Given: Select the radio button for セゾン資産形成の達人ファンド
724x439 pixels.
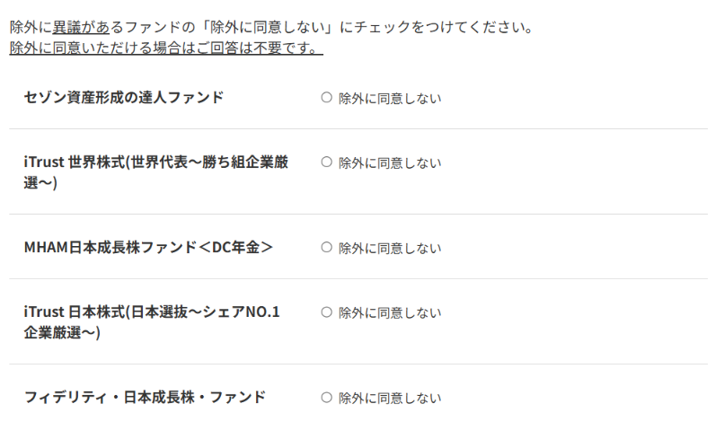Looking at the screenshot, I should pyautogui.click(x=326, y=97).
